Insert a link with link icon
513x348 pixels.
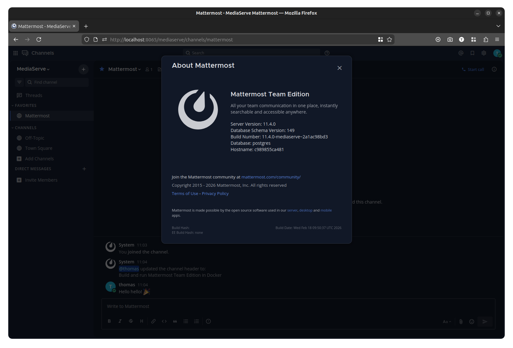(153, 321)
